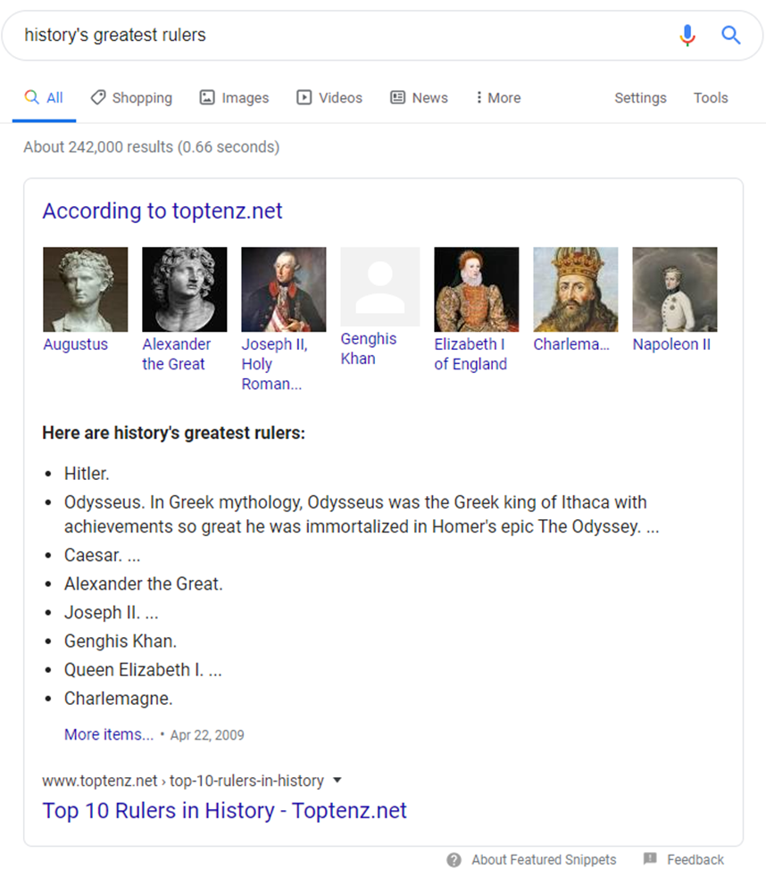Viewport: 766px width, 877px height.
Task: Expand the More menu
Action: pos(498,98)
